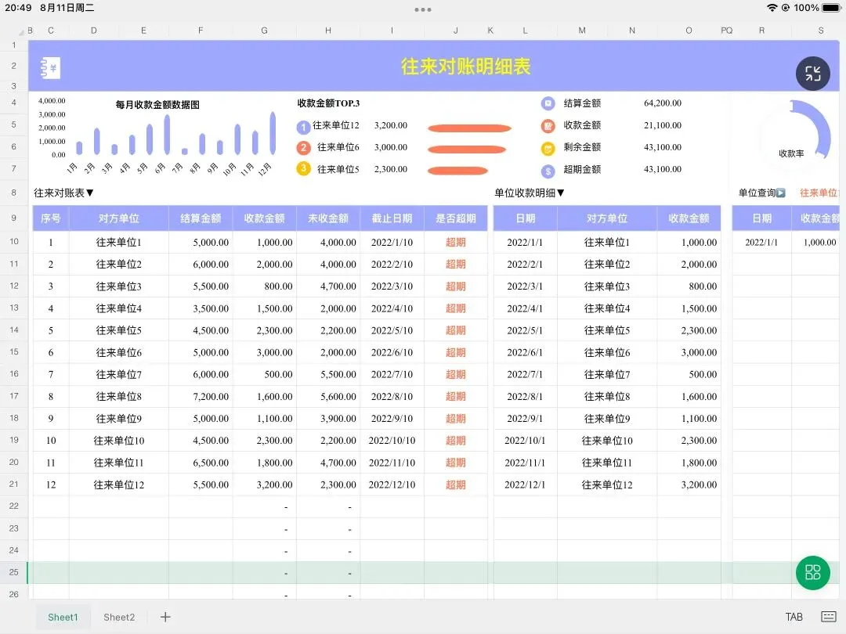Select column M header
Viewport: 846px width, 634px height.
coord(581,31)
